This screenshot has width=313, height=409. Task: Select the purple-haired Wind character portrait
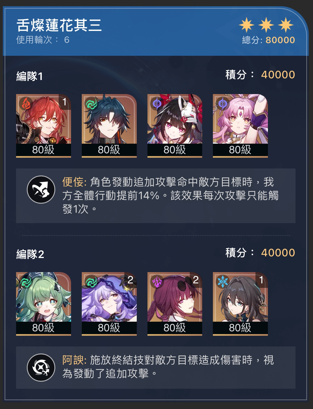[109, 304]
